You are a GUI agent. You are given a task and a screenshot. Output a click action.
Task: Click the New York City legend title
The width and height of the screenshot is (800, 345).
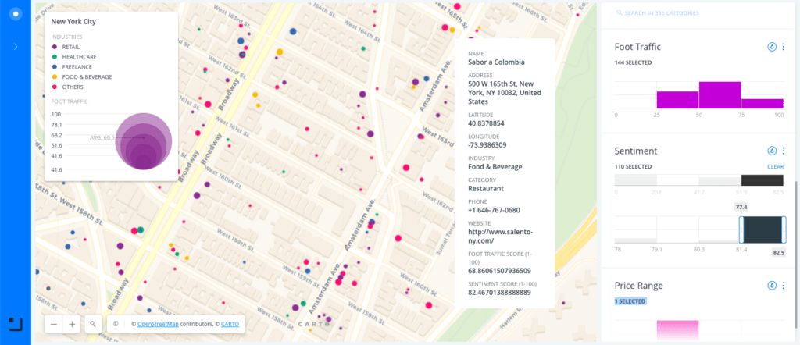(73, 22)
